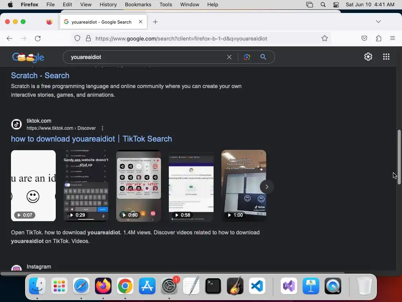Viewport: 402px width, 302px height.
Task: Open the App Store dock icon
Action: (x=147, y=286)
